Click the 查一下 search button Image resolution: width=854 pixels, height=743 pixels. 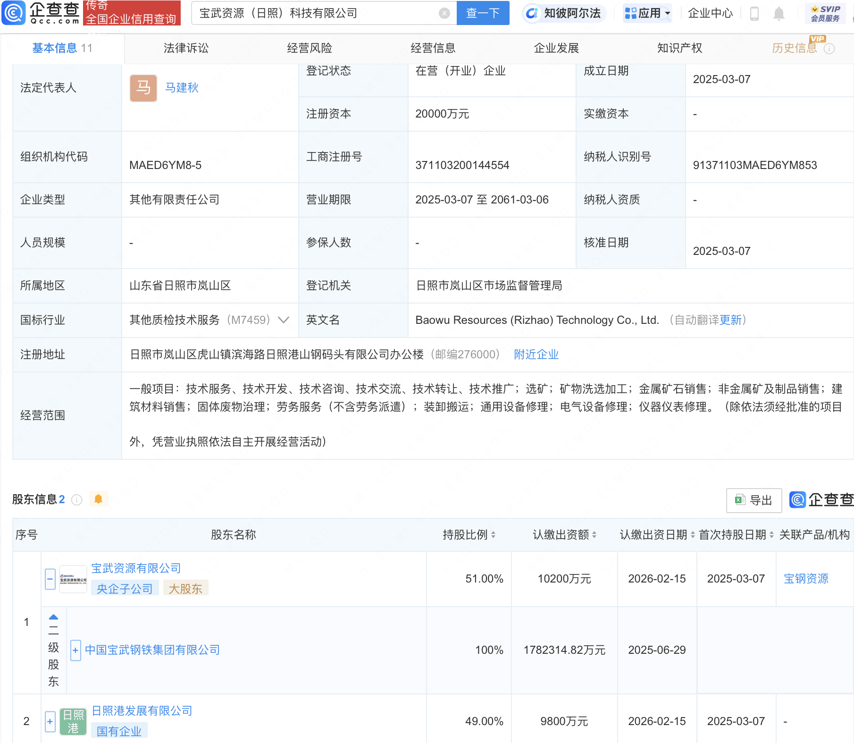[483, 13]
